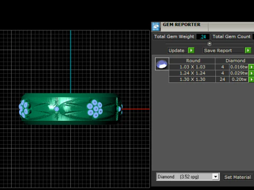Collapse the panel using the round up-arrow

[x=210, y=43]
